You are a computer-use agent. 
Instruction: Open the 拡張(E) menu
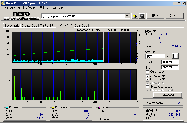click(x=43, y=8)
